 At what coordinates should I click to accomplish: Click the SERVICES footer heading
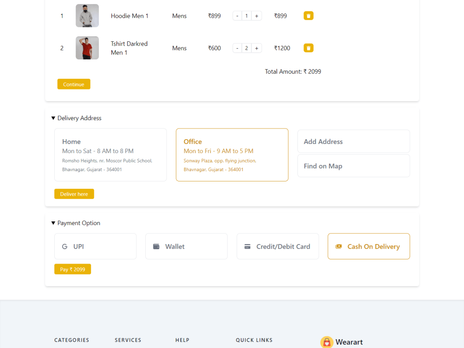(128, 340)
